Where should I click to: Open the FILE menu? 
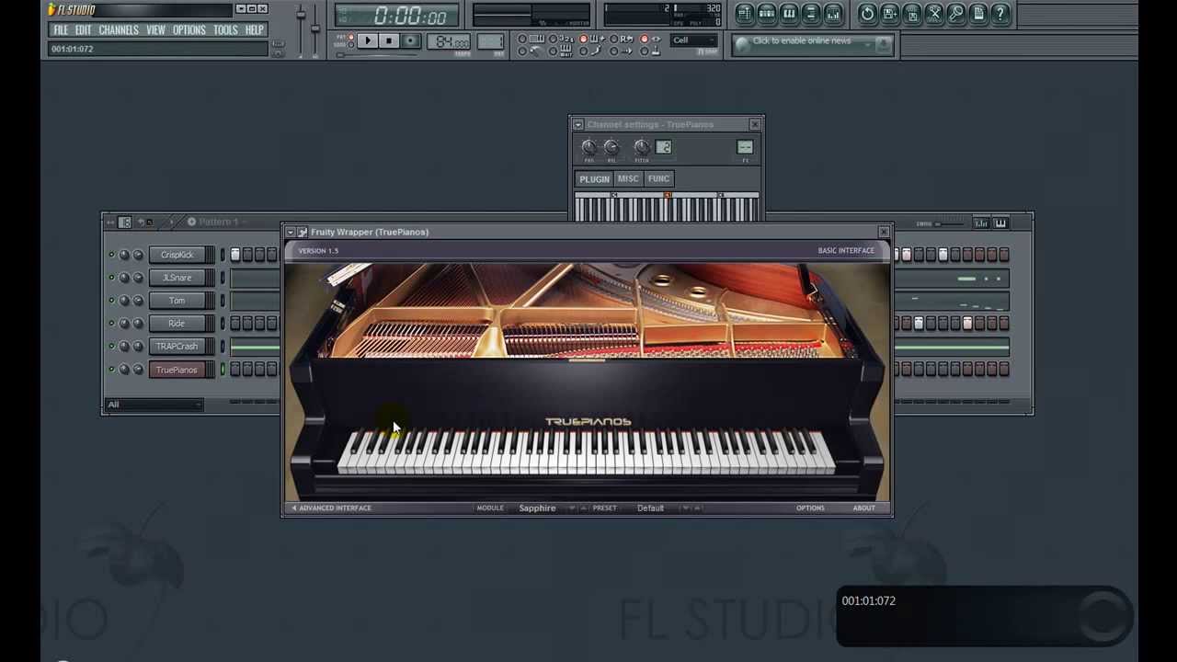pos(61,29)
